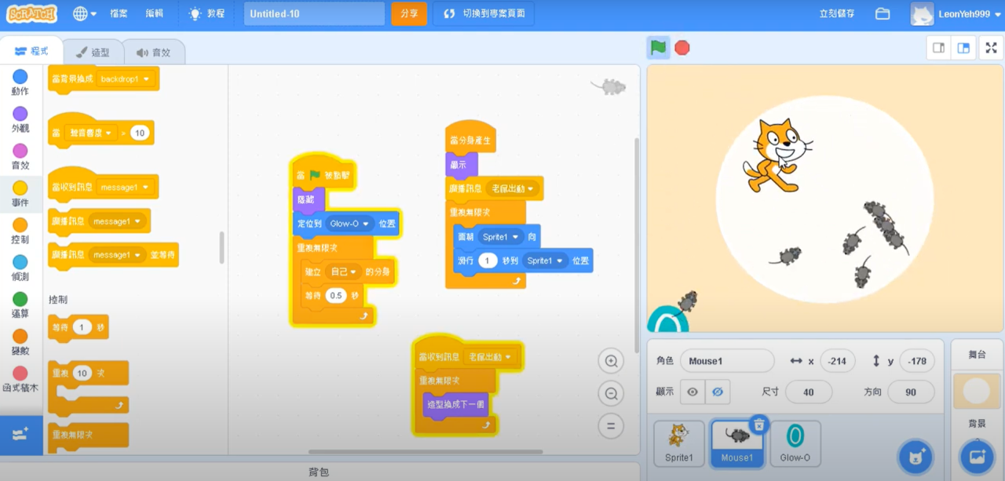The height and width of the screenshot is (481, 1005).
Task: Click the add extension button
Action: pyautogui.click(x=21, y=435)
